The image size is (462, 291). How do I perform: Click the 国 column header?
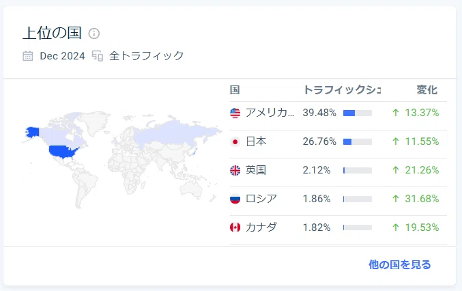[235, 90]
